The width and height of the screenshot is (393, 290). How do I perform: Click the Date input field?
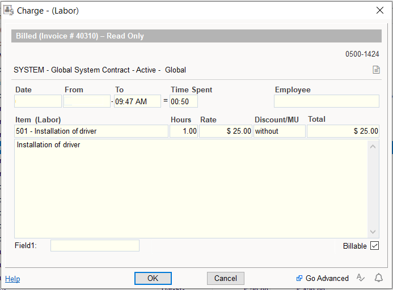[x=38, y=101]
